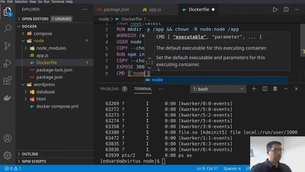Click line 2 RUN mkdir in the editor
305x172 pixels.
tap(178, 29)
